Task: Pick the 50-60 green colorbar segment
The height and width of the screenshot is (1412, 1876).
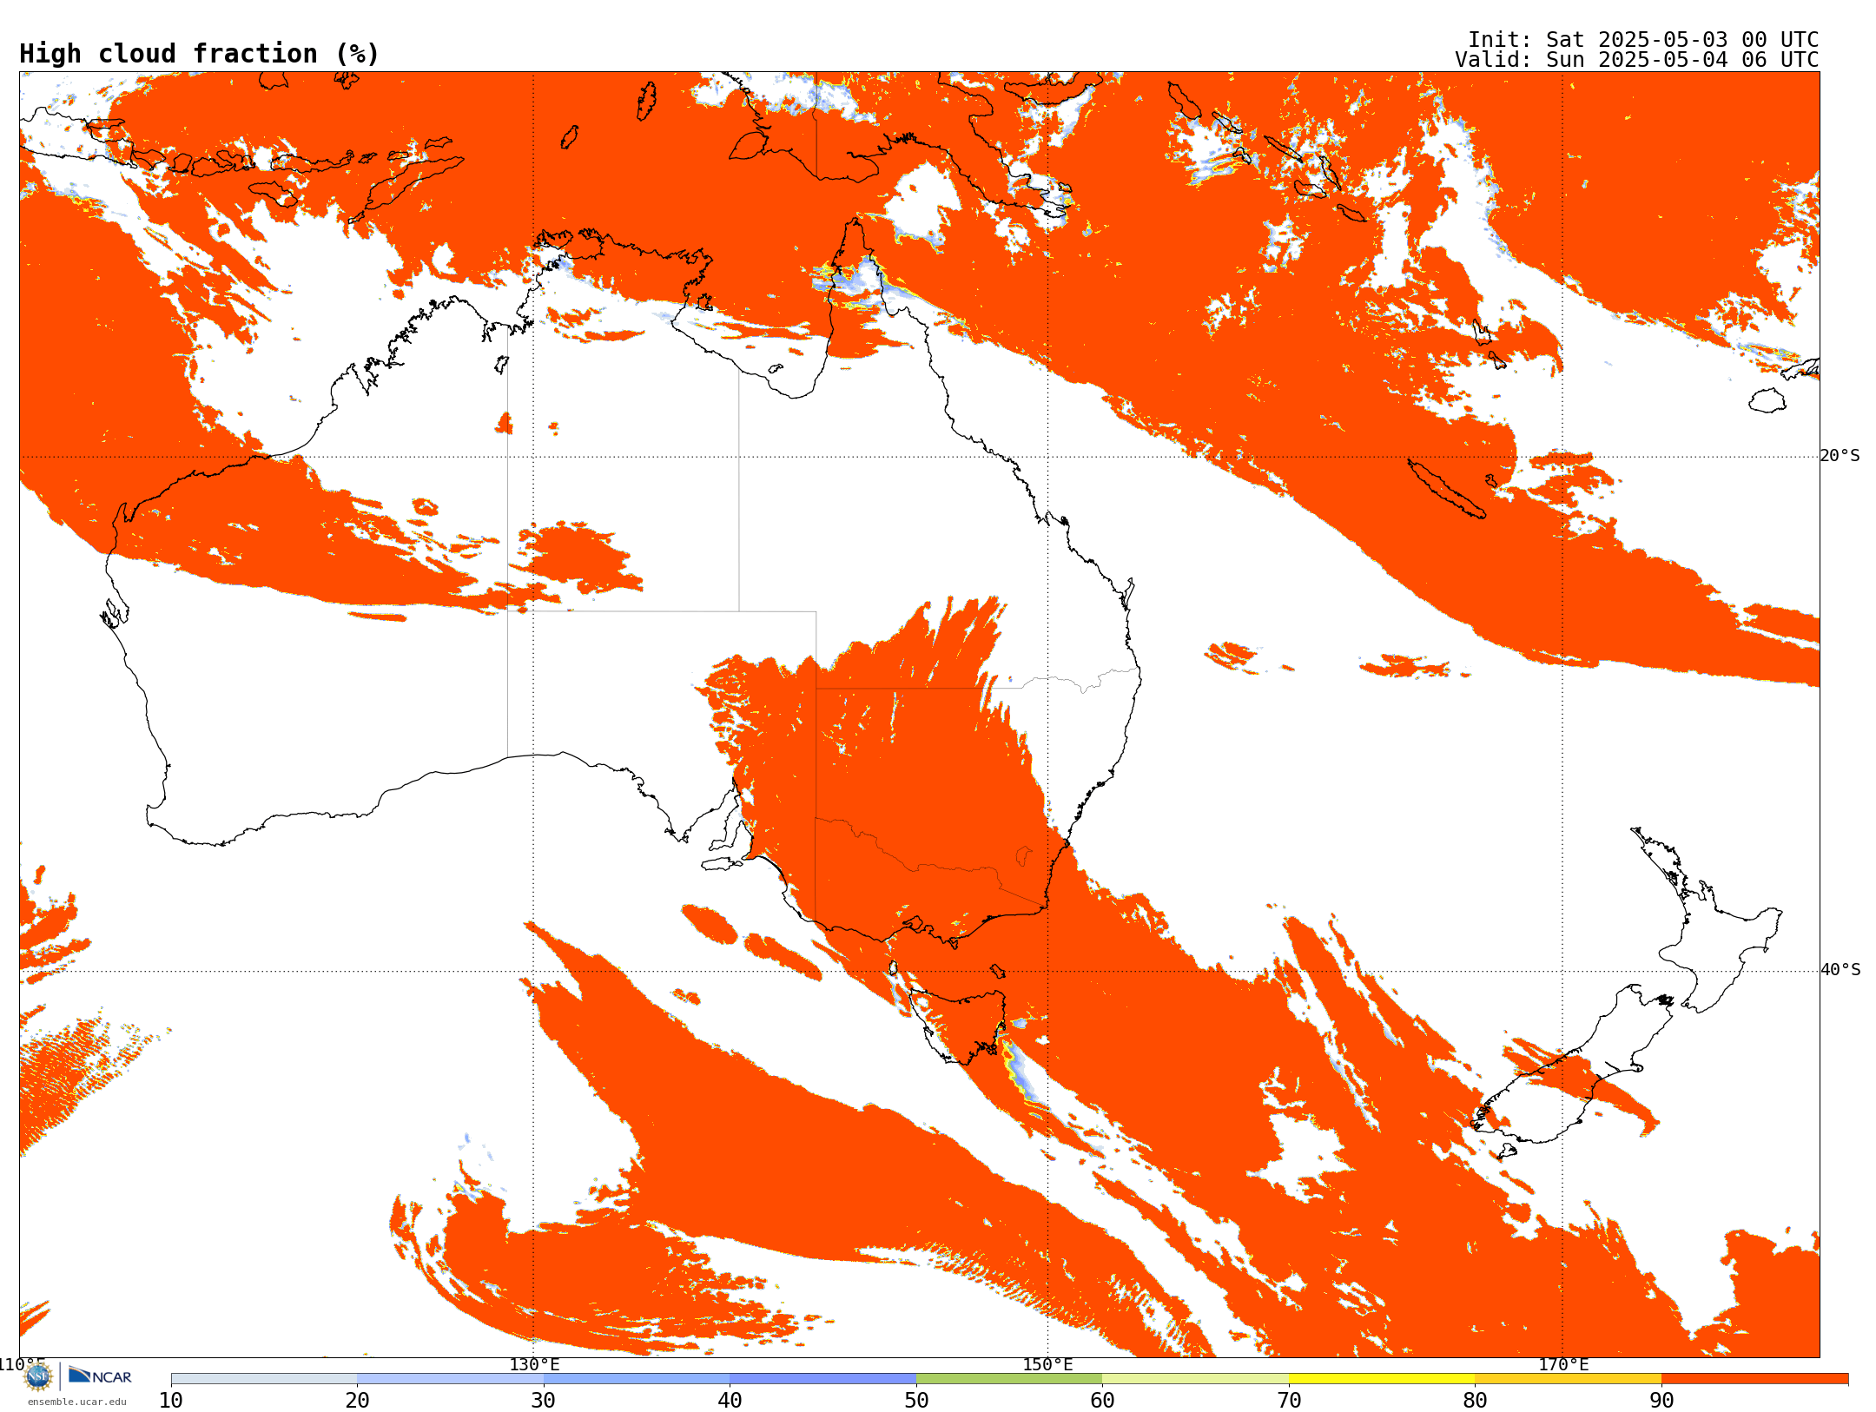Action: [1009, 1379]
